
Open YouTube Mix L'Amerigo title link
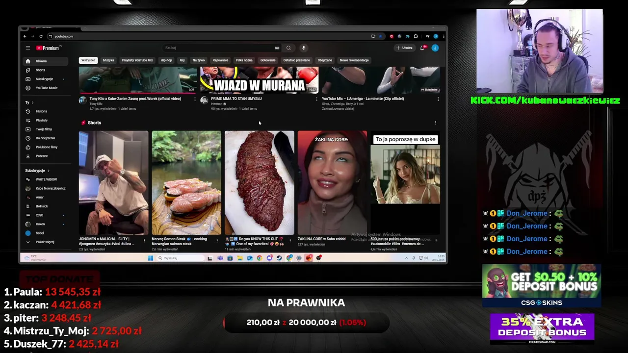363,99
